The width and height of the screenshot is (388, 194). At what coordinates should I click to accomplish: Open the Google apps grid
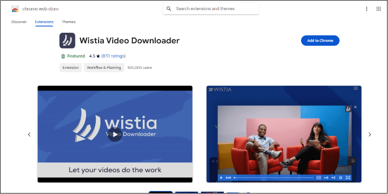click(378, 9)
